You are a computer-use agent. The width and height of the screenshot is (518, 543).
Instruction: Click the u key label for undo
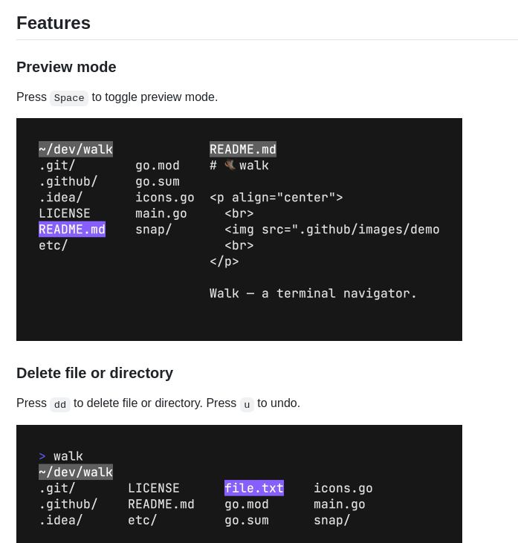(247, 404)
